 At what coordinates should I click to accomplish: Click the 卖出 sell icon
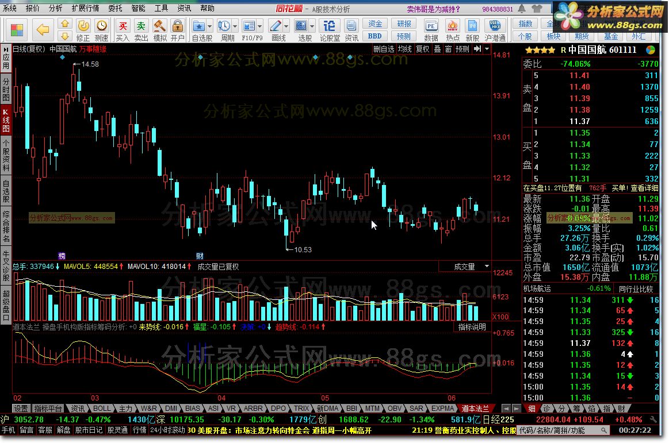click(x=141, y=30)
